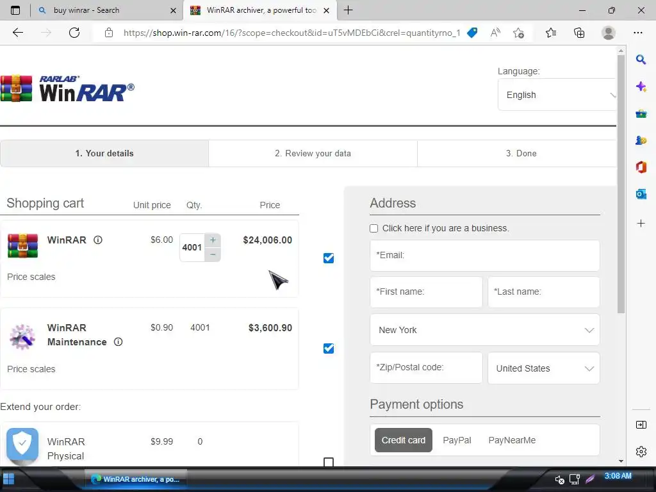
Task: Click the browser address bar URL
Action: coord(291,33)
